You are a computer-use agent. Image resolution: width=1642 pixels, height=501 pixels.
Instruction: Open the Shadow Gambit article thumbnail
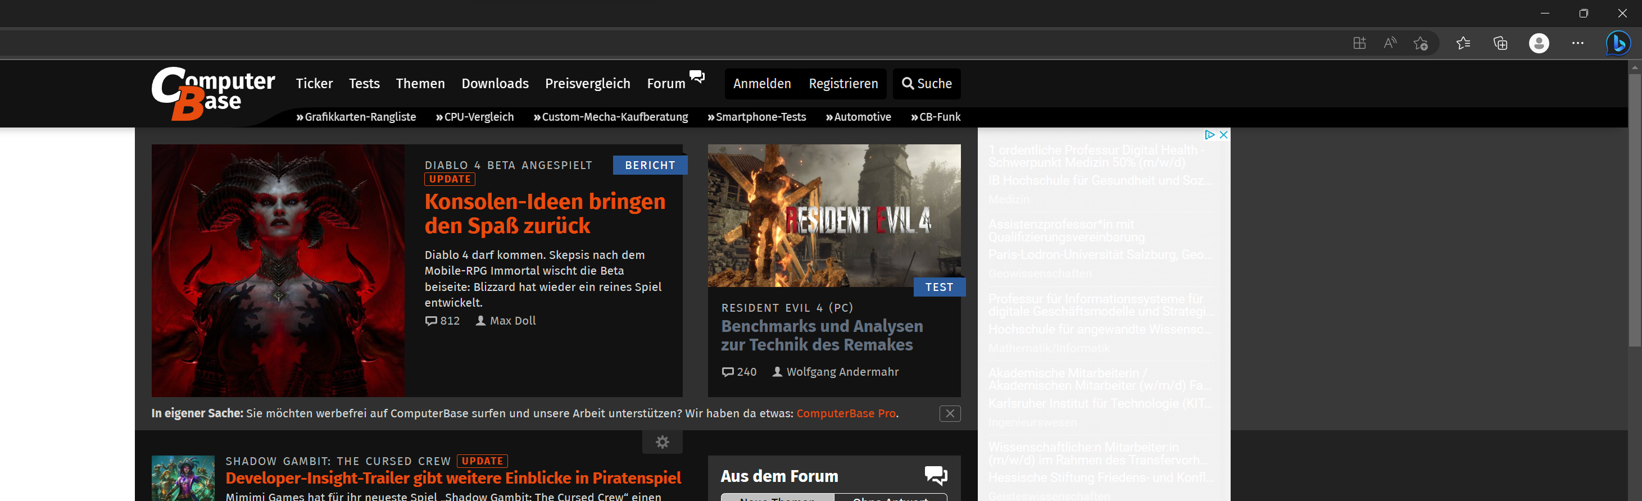click(x=183, y=478)
